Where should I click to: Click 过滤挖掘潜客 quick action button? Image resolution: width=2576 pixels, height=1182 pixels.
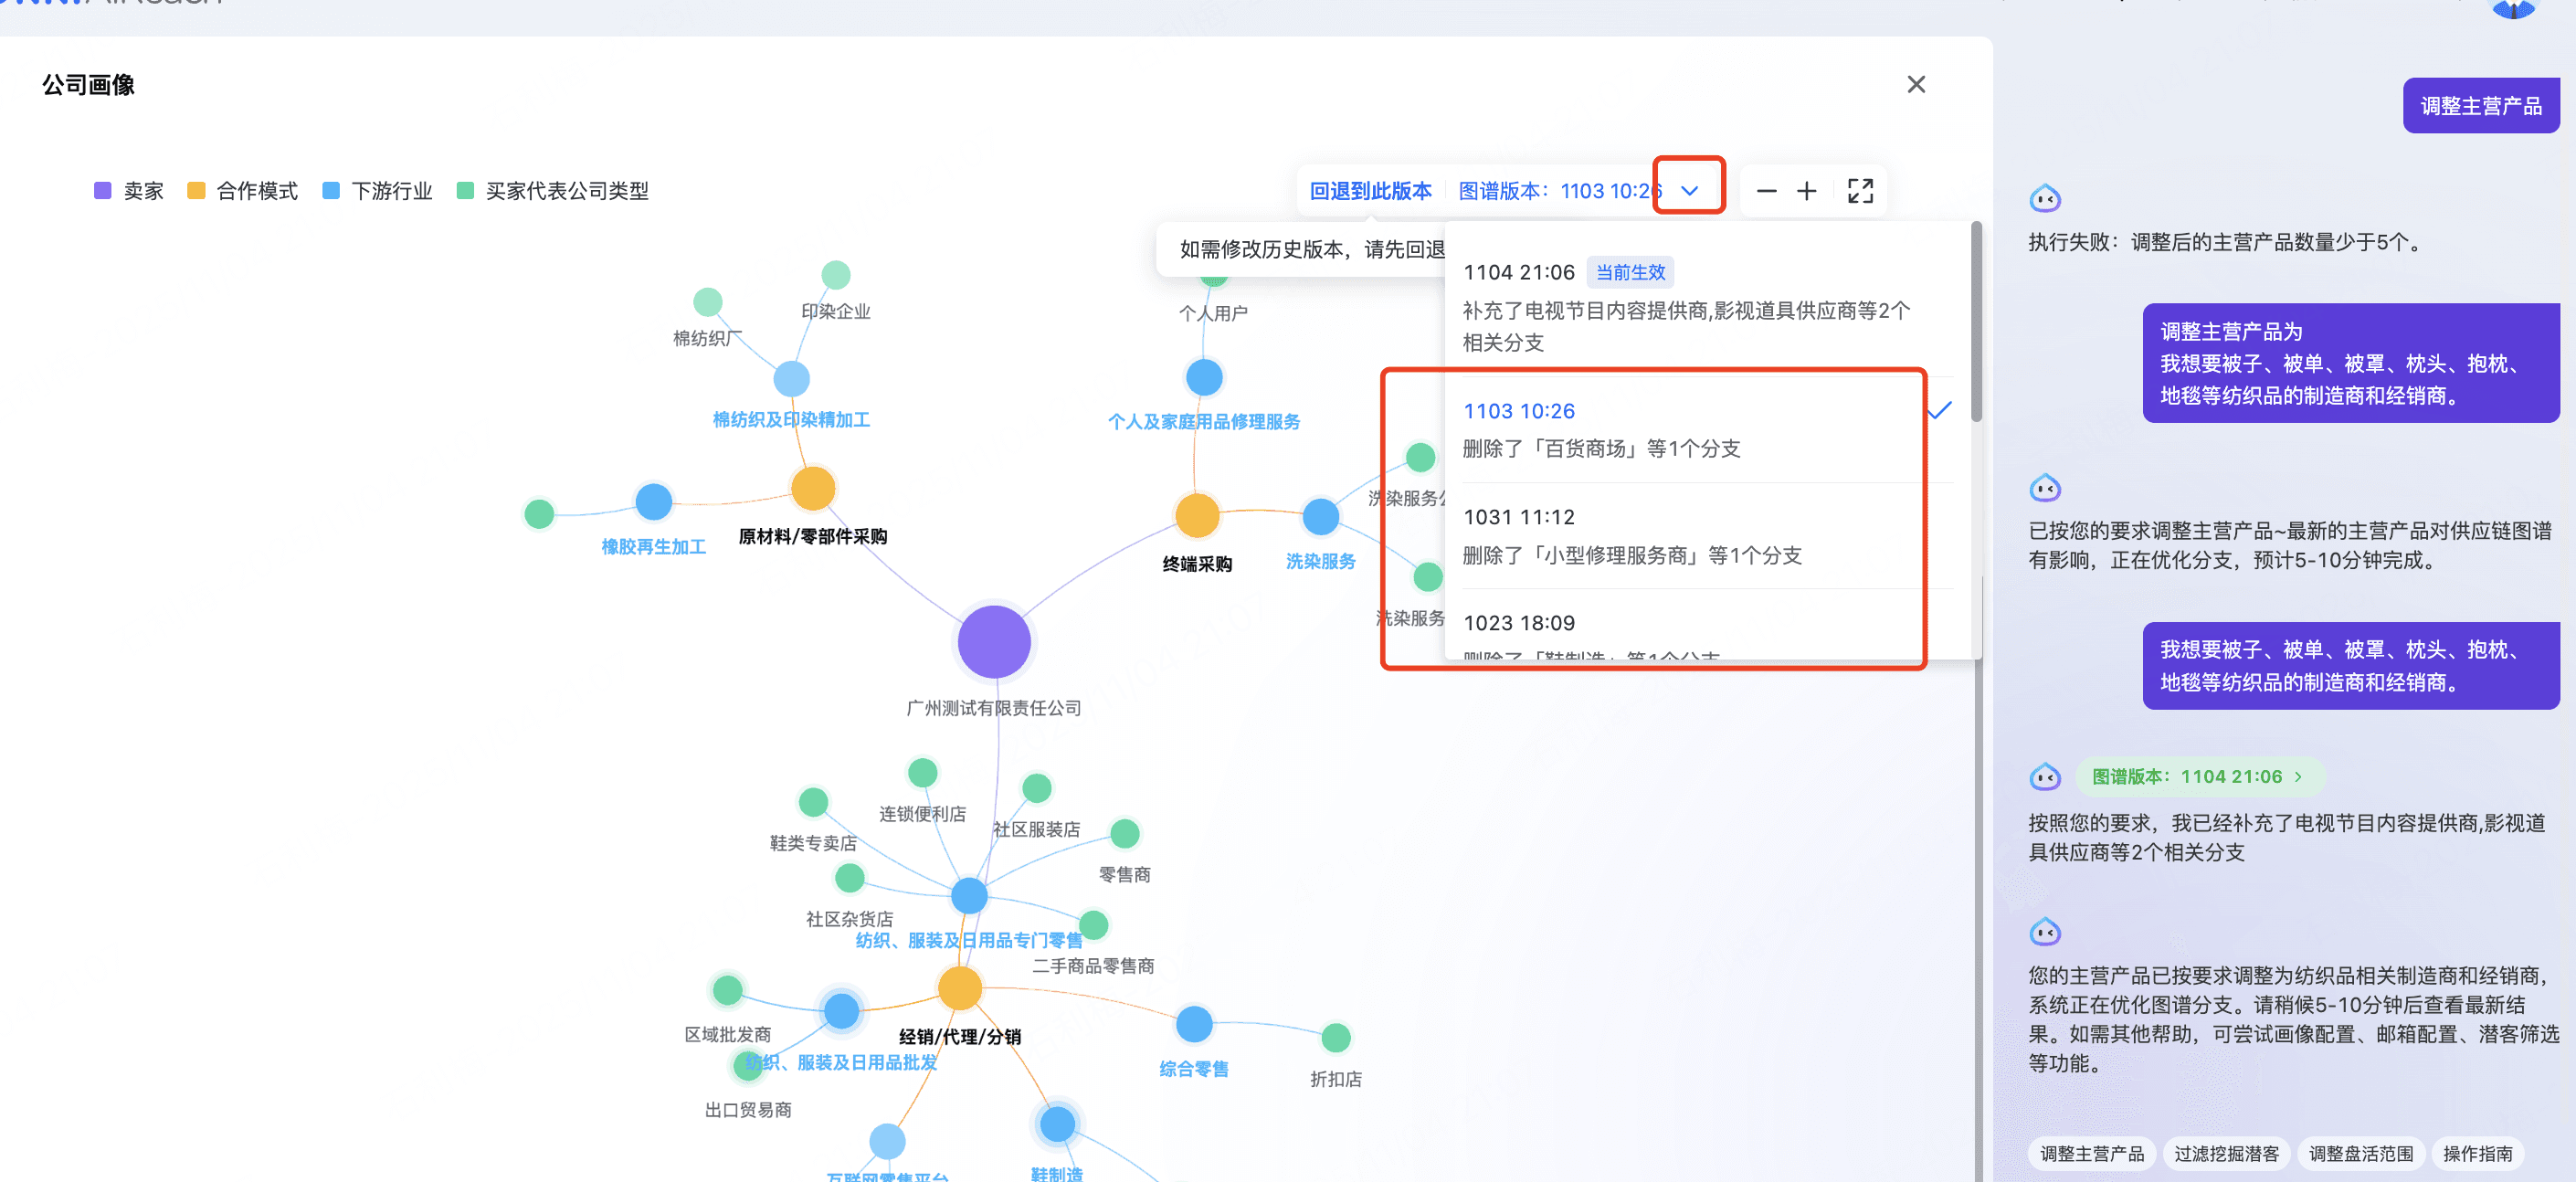point(2225,1153)
